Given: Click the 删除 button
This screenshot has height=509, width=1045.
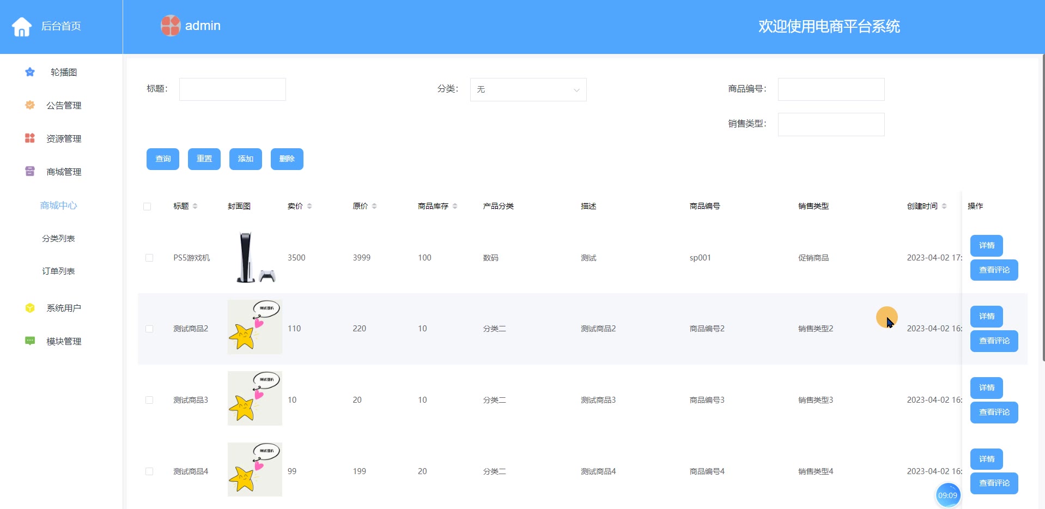Looking at the screenshot, I should coord(287,159).
